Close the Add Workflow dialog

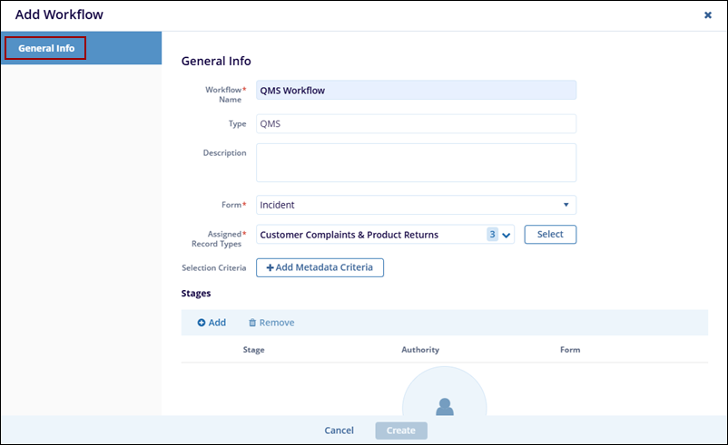point(707,15)
